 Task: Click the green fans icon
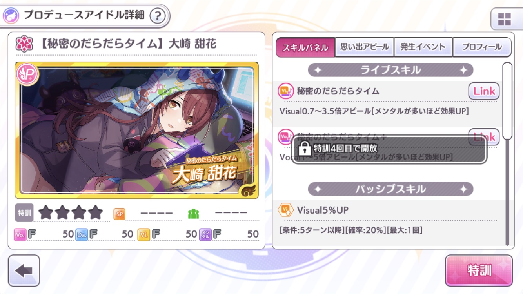pyautogui.click(x=193, y=214)
